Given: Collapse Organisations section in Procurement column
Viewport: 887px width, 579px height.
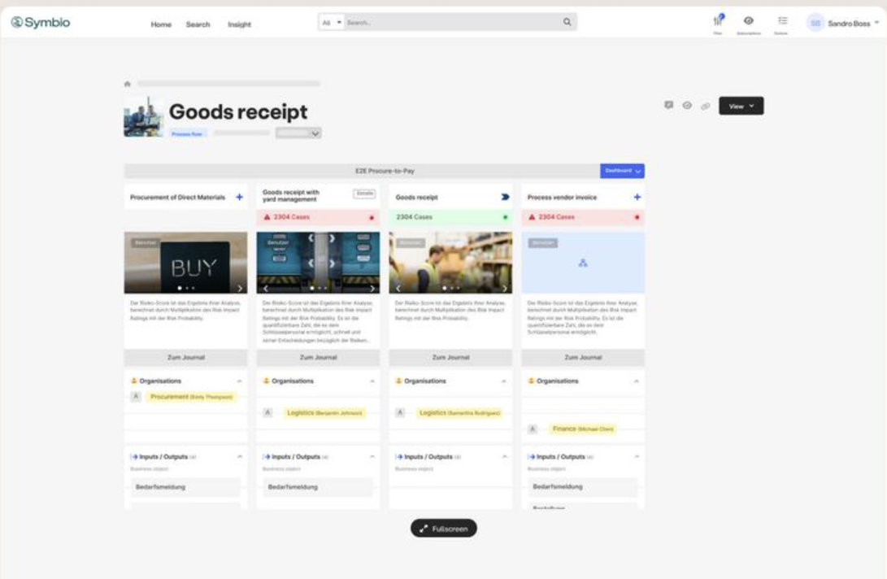Looking at the screenshot, I should pos(239,381).
